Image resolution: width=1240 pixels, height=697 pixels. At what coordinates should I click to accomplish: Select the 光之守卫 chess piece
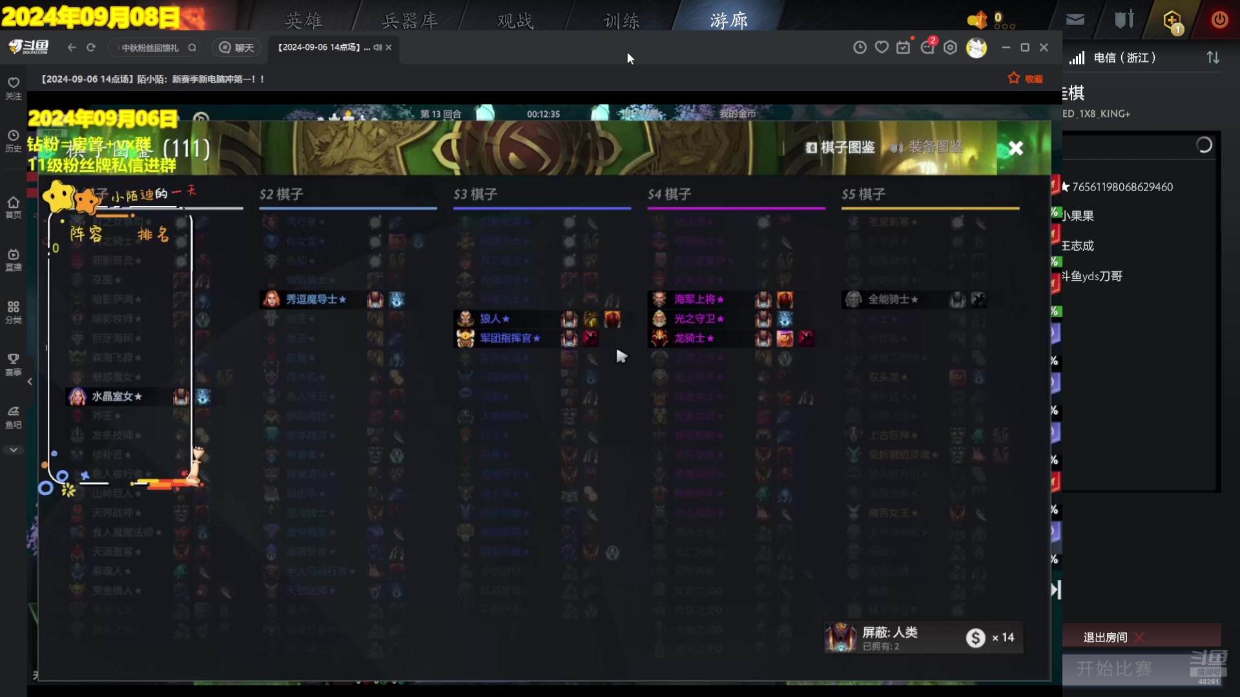(x=721, y=319)
